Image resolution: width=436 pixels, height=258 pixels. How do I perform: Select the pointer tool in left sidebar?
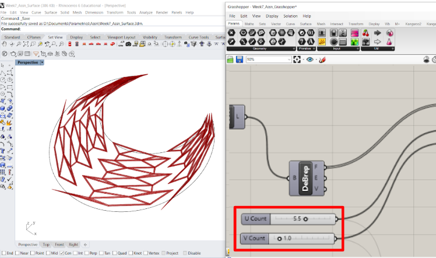tap(3, 65)
